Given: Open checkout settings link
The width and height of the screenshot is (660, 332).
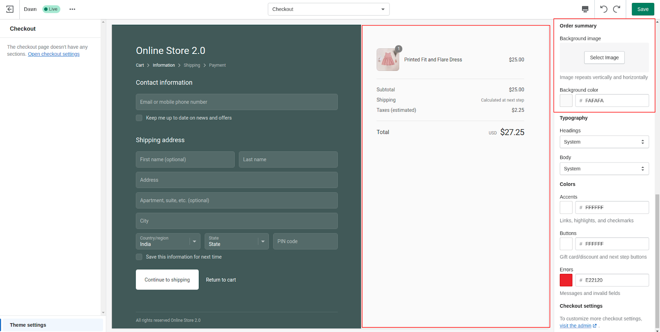Looking at the screenshot, I should coord(54,54).
